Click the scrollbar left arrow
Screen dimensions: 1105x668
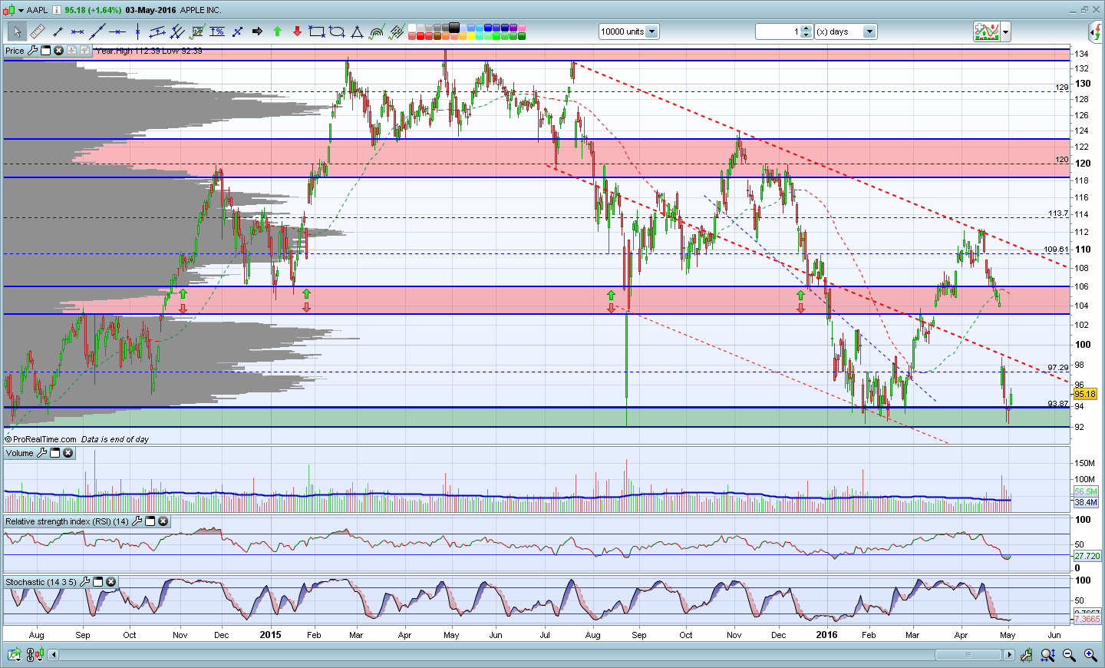[53, 655]
